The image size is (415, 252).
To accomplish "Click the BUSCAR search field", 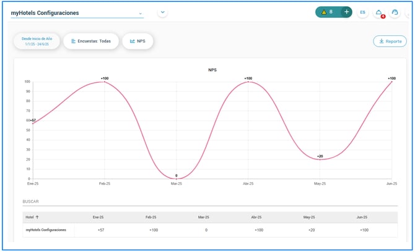I will pyautogui.click(x=210, y=201).
